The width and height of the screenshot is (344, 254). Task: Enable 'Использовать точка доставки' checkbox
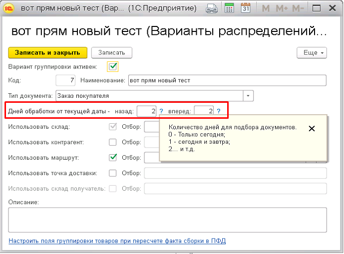(x=113, y=173)
